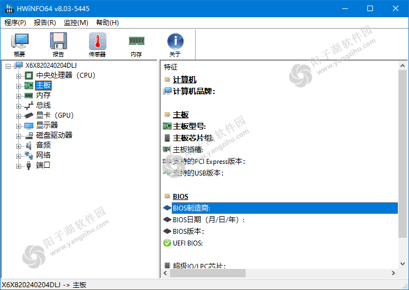Open the 概要 summary toolbar icon
Screen dimensions: 409x290
[19, 41]
